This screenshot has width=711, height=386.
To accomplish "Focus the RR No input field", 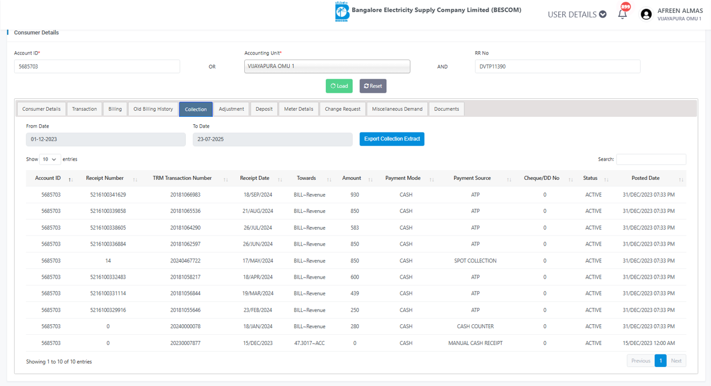I will 558,66.
